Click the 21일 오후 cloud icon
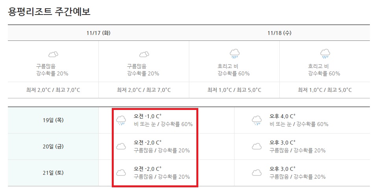 pos(257,172)
